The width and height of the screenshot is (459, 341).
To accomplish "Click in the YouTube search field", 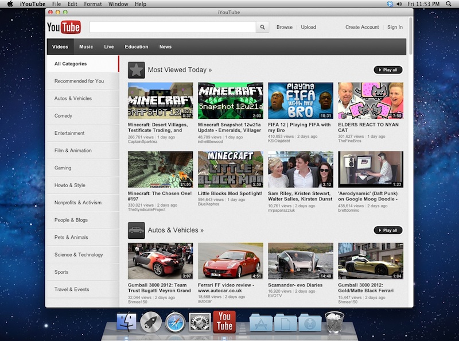I will click(172, 27).
